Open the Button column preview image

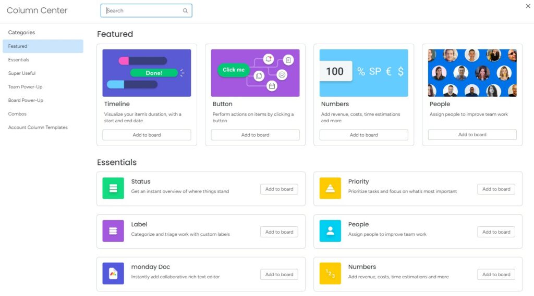click(x=255, y=73)
